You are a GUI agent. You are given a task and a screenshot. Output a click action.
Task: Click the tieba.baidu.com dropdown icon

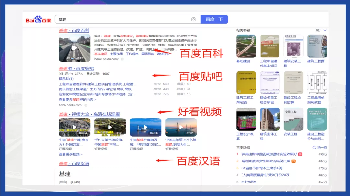tap(86, 105)
